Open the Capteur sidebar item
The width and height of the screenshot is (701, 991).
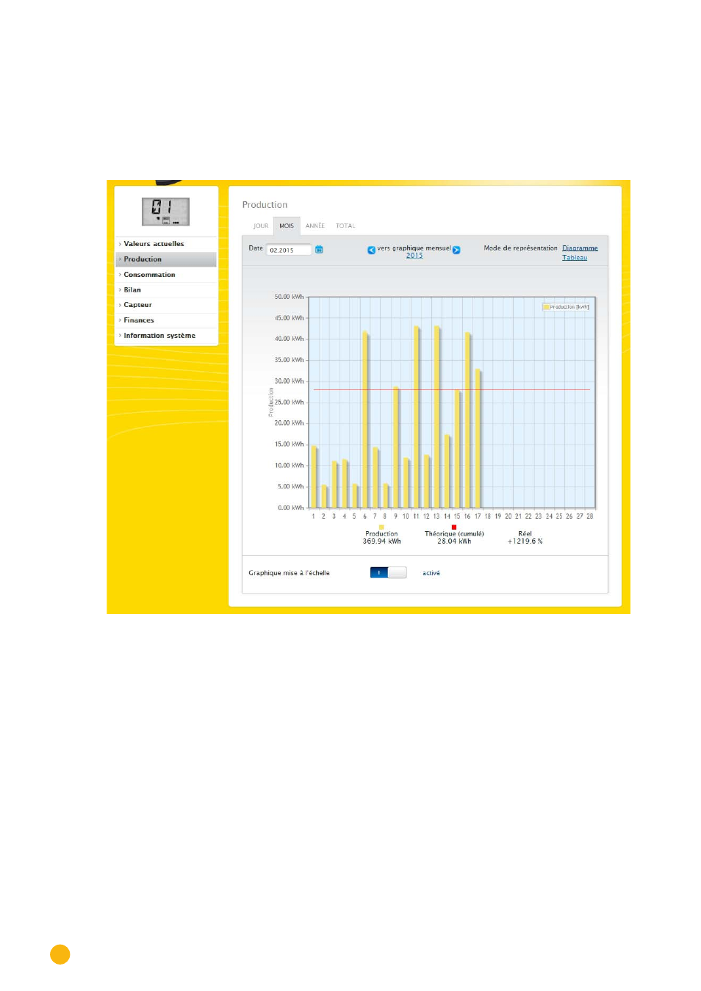click(x=166, y=305)
